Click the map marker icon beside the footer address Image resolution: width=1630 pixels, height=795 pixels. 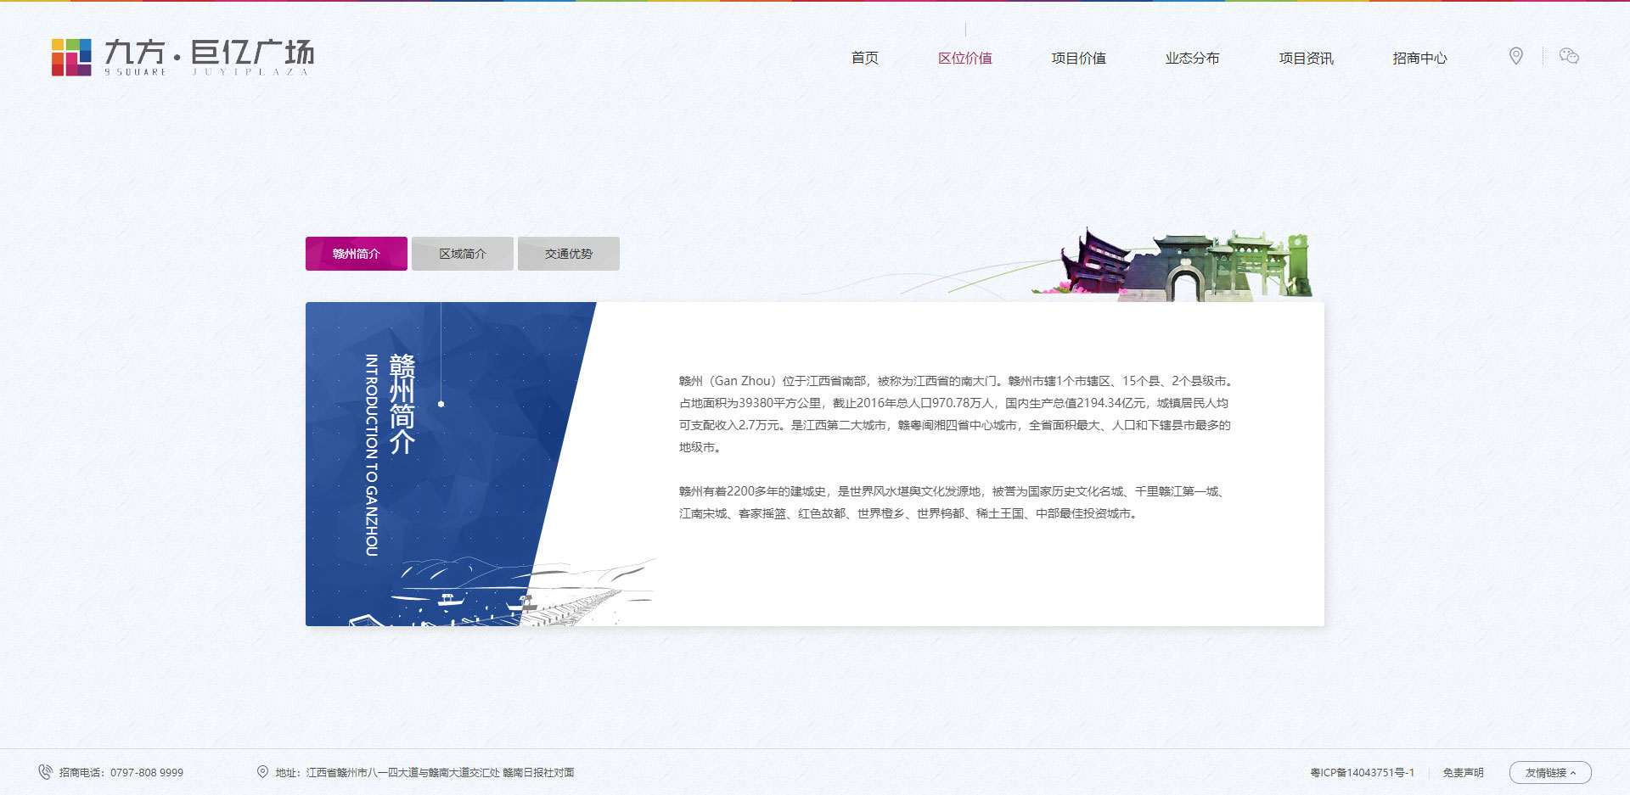261,772
